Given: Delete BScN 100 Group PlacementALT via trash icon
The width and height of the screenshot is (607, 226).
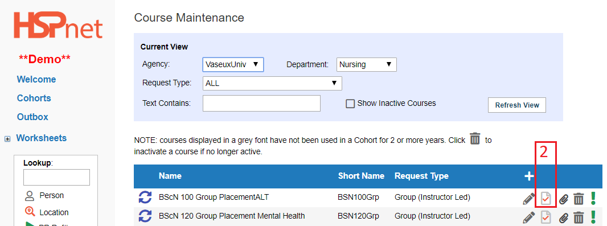Looking at the screenshot, I should (579, 199).
